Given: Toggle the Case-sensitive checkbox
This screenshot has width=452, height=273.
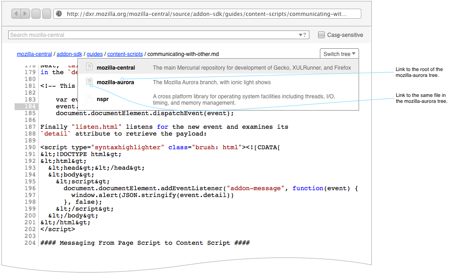Looking at the screenshot, I should pos(321,35).
